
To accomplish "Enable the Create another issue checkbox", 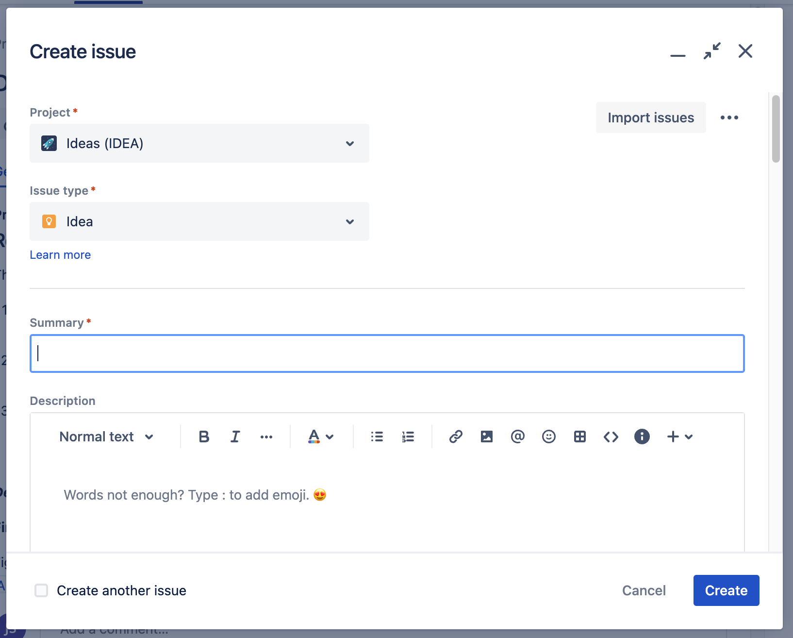I will click(x=41, y=590).
